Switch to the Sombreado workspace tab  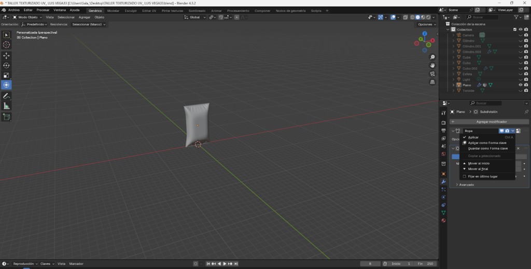coord(197,11)
